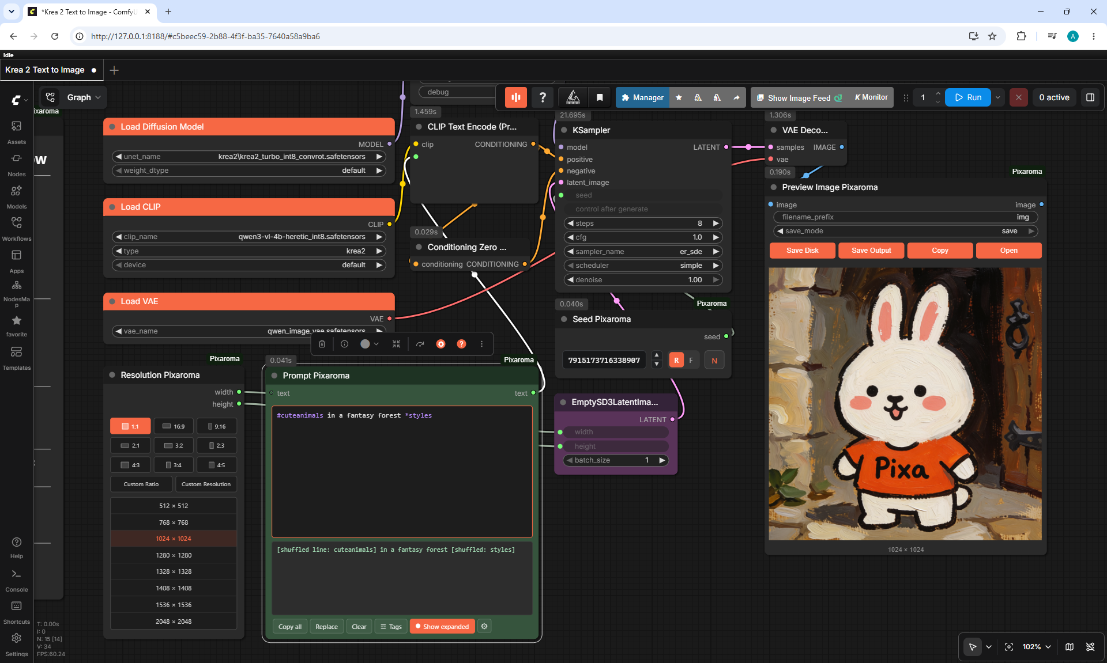1107x663 pixels.
Task: Expand the Run options dropdown arrow
Action: pos(998,97)
